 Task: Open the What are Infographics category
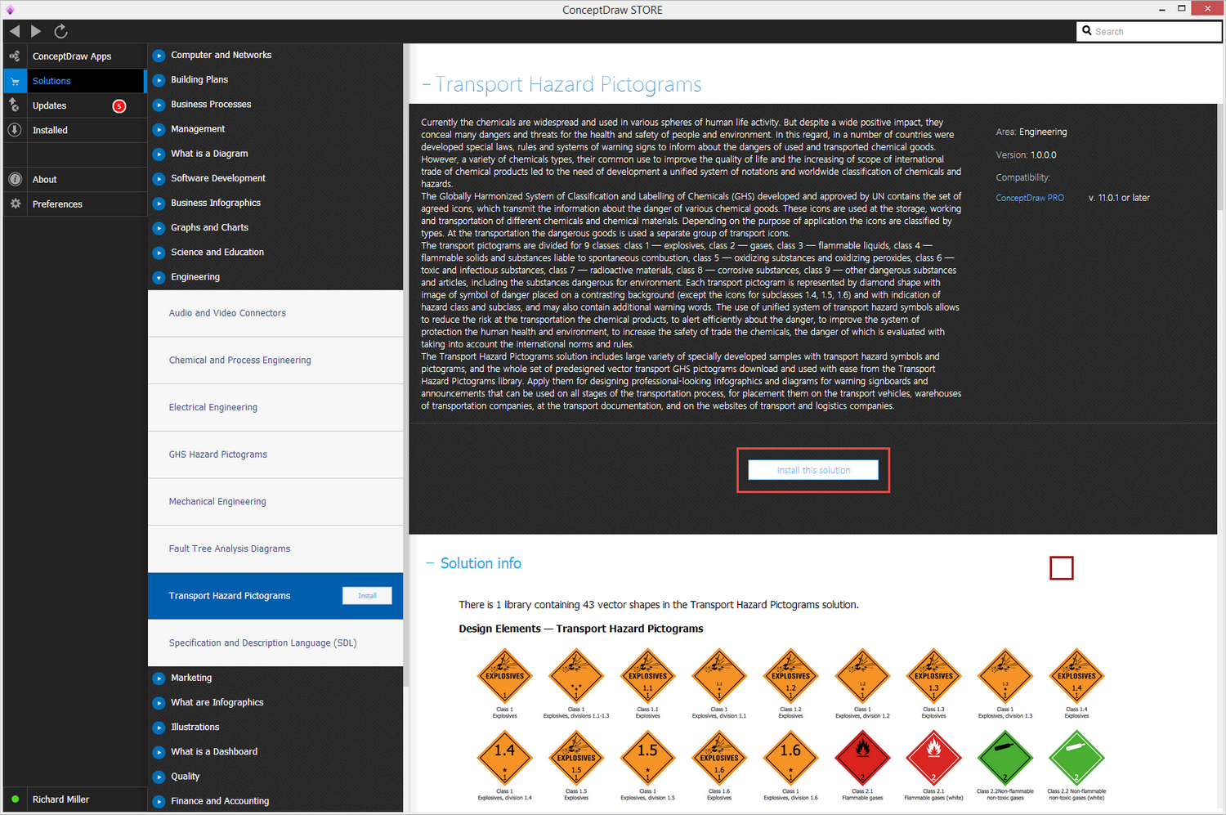pyautogui.click(x=217, y=702)
